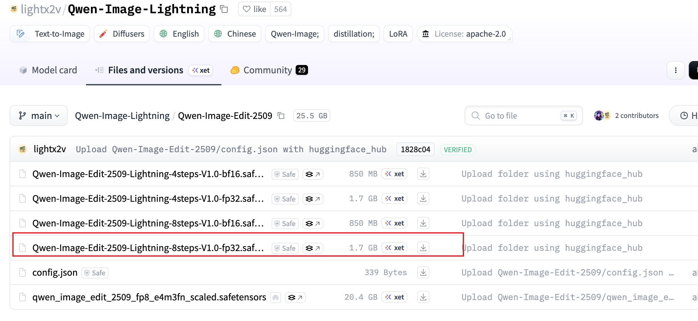Open the Qwen-Image; tag
698x321 pixels.
295,34
